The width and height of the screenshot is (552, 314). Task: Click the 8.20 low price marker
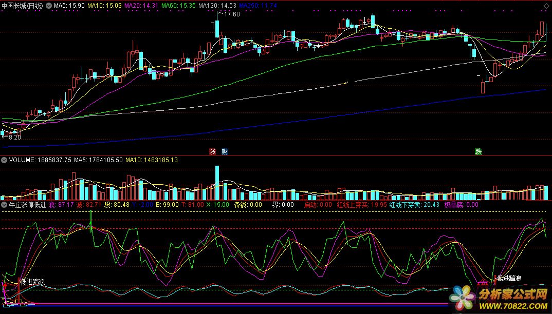pyautogui.click(x=14, y=138)
